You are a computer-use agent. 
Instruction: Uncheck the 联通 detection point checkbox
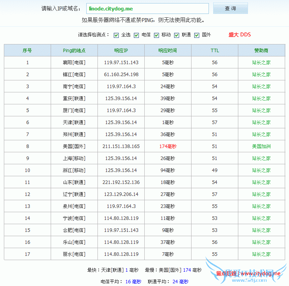click(x=176, y=35)
